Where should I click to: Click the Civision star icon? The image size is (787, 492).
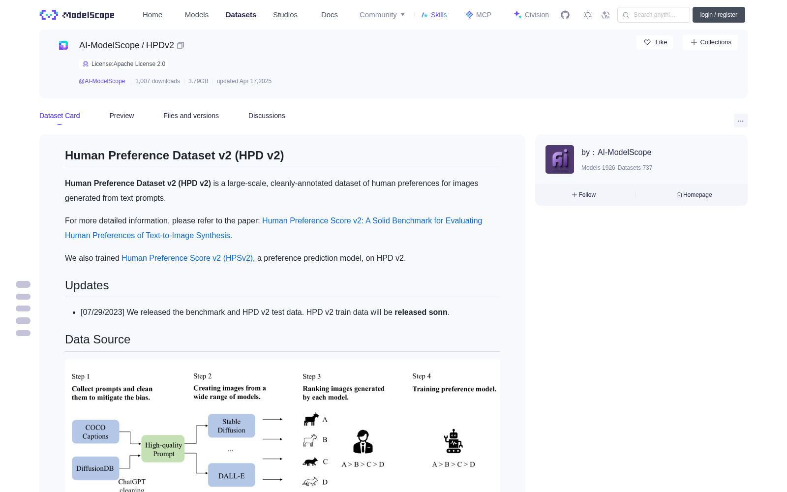click(x=517, y=15)
